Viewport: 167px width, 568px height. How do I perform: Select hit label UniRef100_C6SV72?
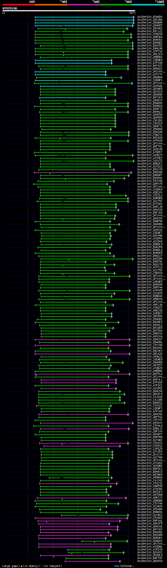[150, 161]
